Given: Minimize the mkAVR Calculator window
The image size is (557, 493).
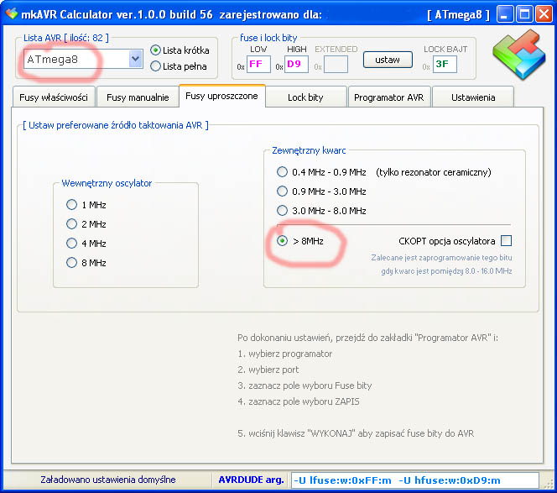Looking at the screenshot, I should coord(504,14).
